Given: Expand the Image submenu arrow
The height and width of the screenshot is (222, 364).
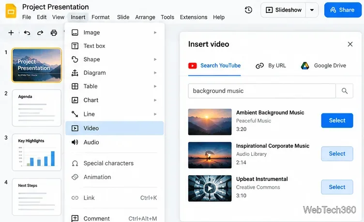Looking at the screenshot, I should 155,33.
